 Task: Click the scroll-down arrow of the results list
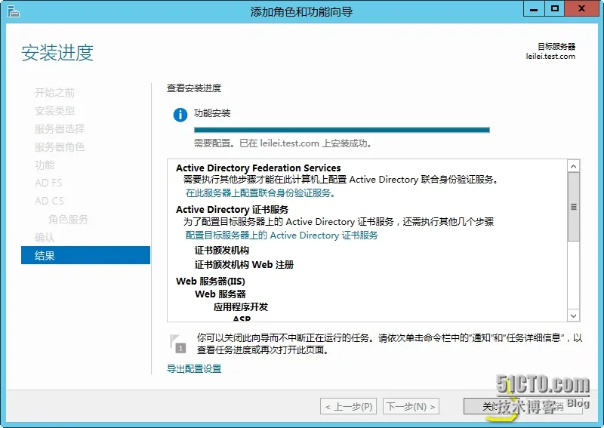tap(573, 316)
